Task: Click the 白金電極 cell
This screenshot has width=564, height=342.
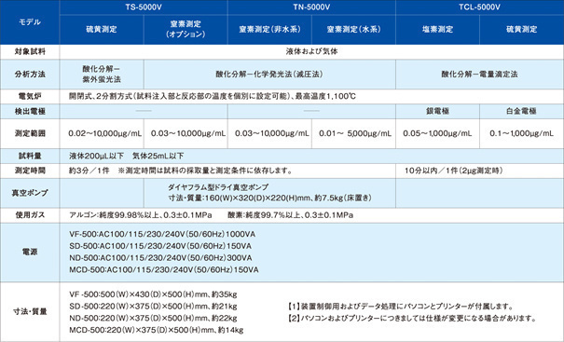Action: click(x=522, y=112)
